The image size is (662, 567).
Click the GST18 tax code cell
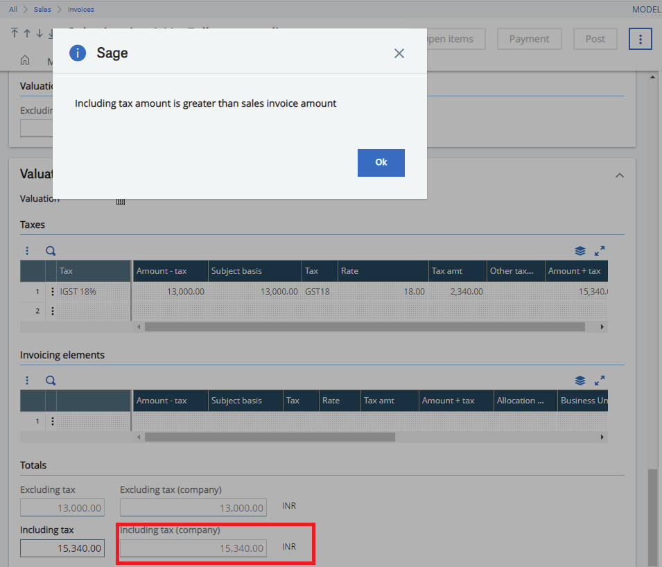(x=320, y=291)
